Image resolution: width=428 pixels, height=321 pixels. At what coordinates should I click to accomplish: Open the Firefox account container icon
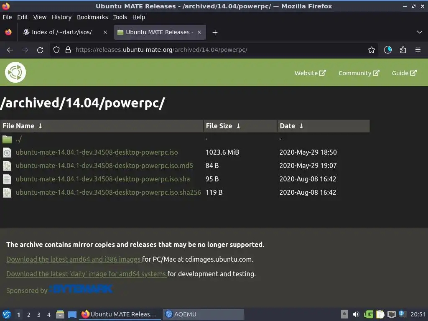coord(388,50)
